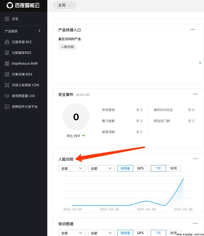Click the 知识图谱 card title
The width and height of the screenshot is (204, 236).
[66, 224]
